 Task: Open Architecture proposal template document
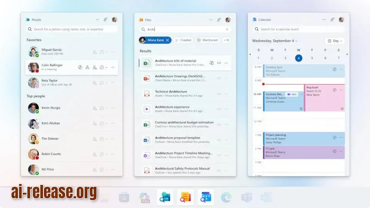click(x=185, y=140)
